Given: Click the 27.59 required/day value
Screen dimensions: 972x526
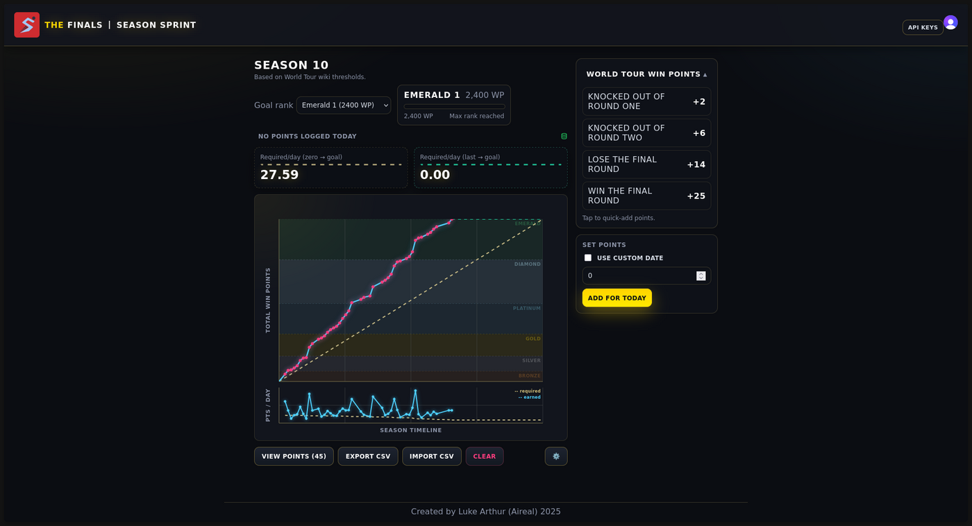Looking at the screenshot, I should point(279,175).
